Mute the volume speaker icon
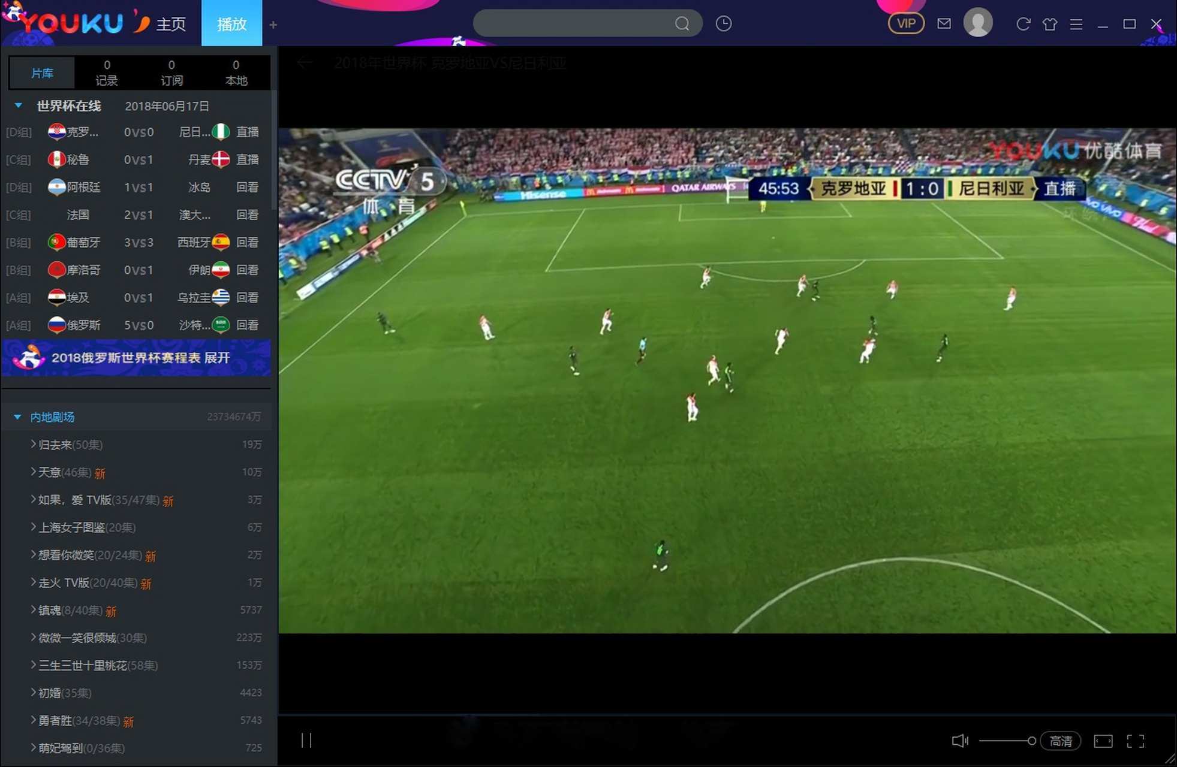The height and width of the screenshot is (767, 1177). (x=960, y=741)
